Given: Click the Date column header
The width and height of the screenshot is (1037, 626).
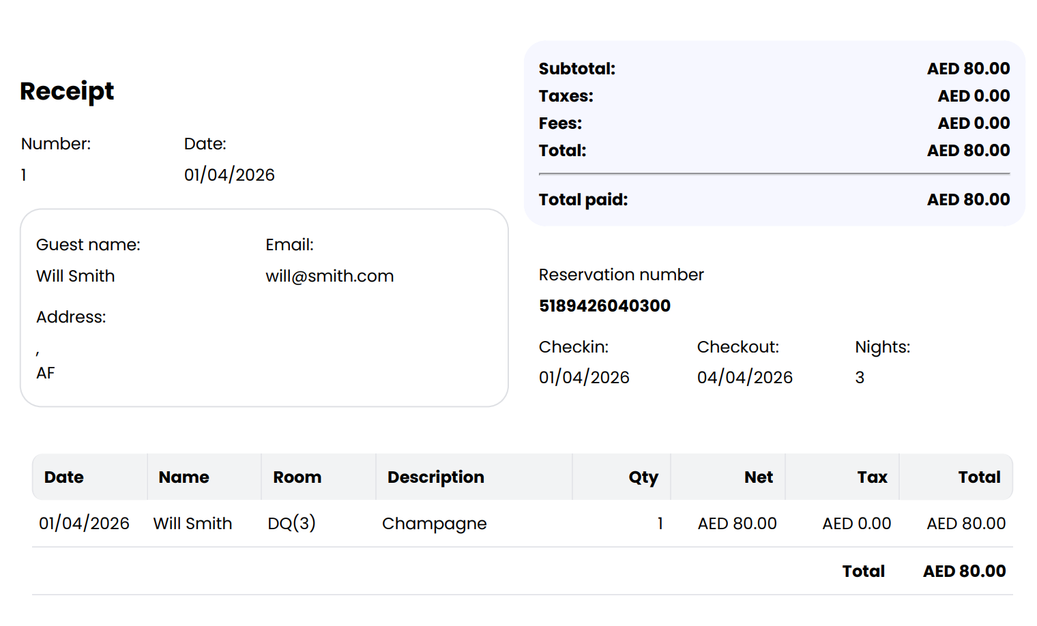Looking at the screenshot, I should point(64,477).
